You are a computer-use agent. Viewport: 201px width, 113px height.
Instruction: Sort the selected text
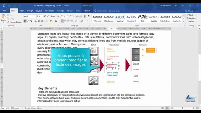click(85, 16)
